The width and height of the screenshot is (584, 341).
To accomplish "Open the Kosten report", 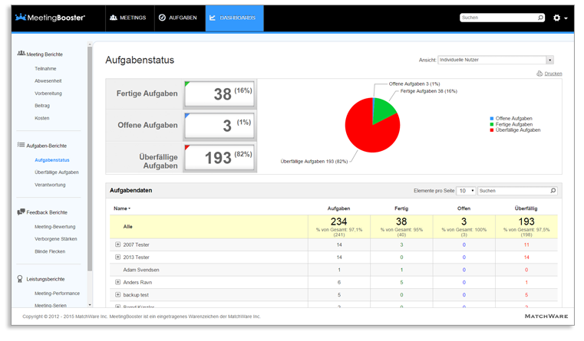I will [41, 118].
